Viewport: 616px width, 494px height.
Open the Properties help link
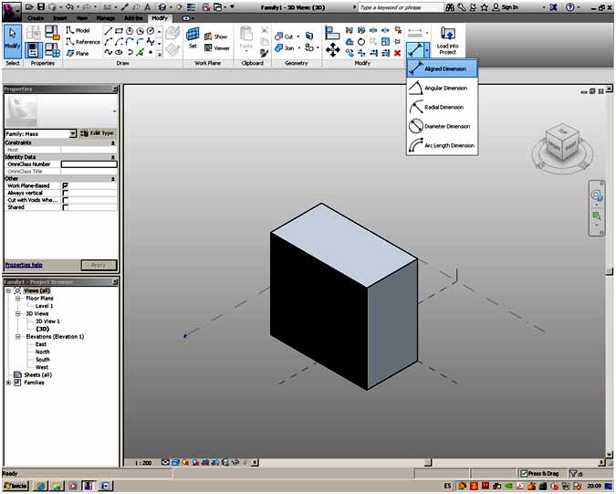pyautogui.click(x=23, y=265)
